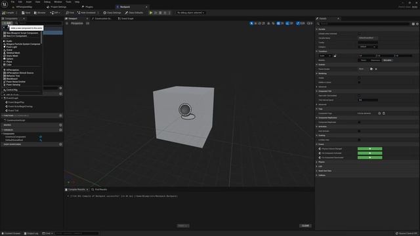
Task: Collapse the Transform section in Details
Action: pyautogui.click(x=317, y=51)
